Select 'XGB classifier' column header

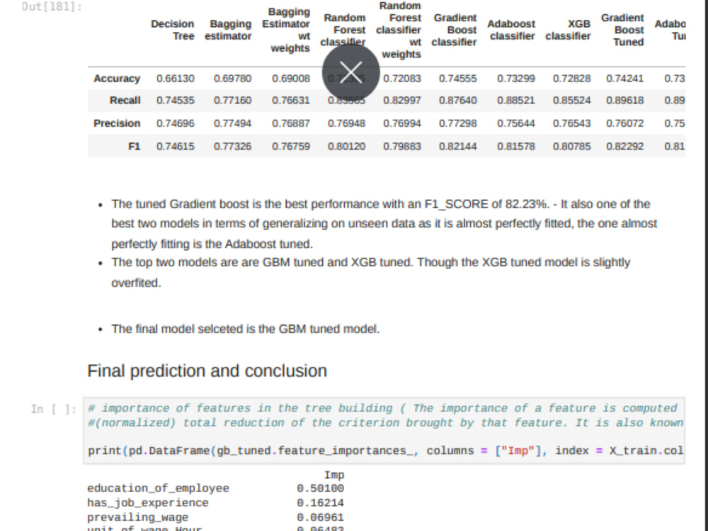(x=568, y=30)
